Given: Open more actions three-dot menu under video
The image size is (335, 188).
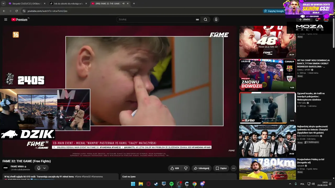Looking at the screenshot, I should 233,168.
